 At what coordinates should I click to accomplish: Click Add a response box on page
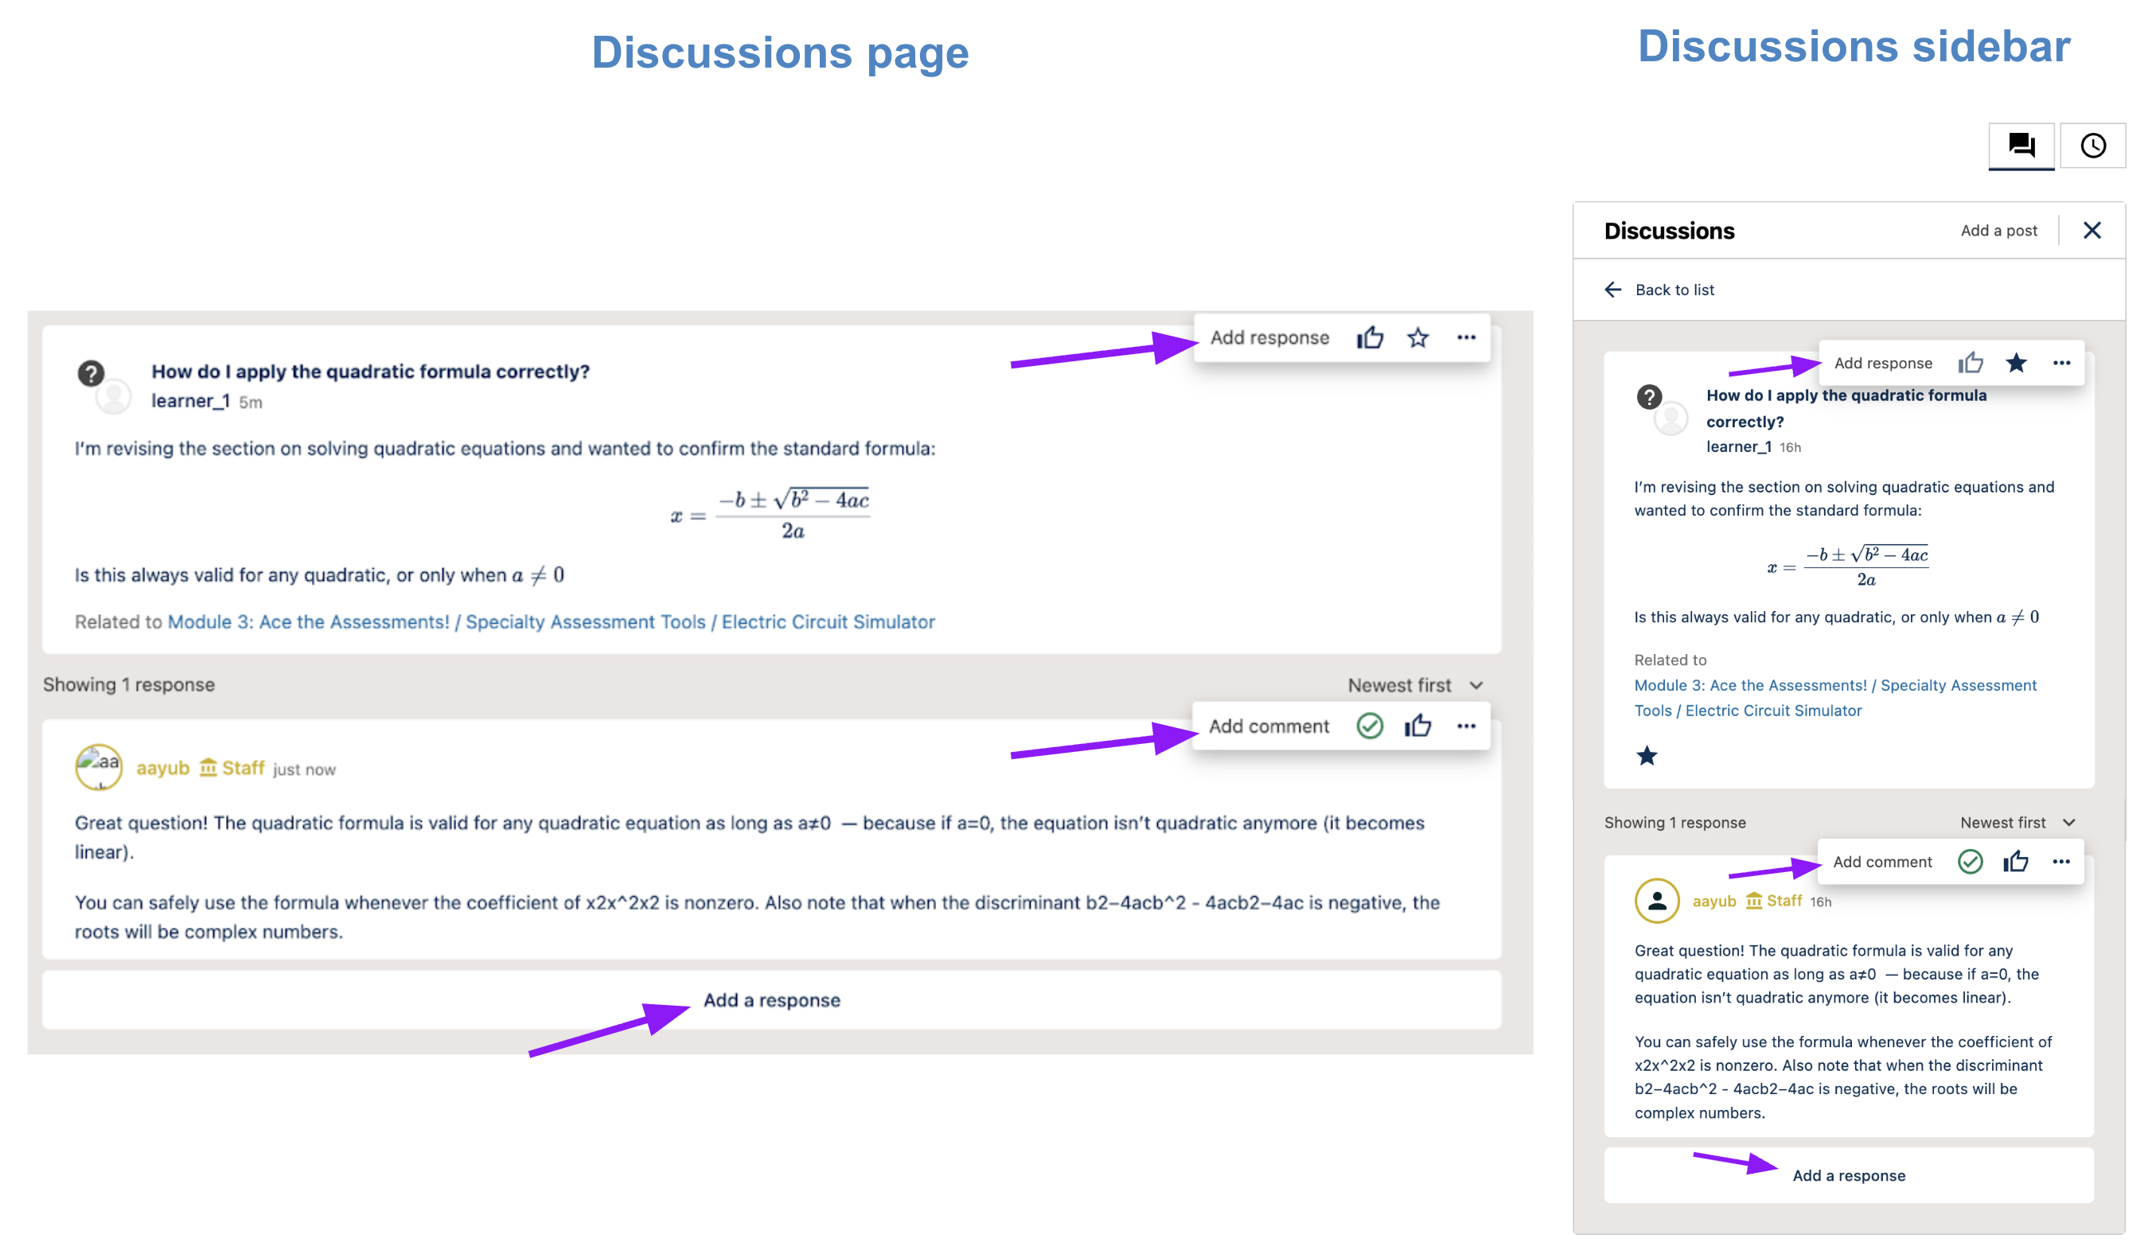tap(771, 1000)
